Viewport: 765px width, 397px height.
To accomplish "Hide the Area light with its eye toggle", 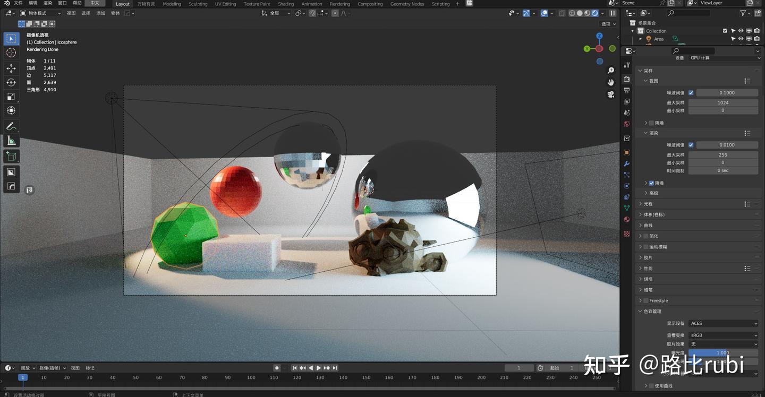I will click(x=741, y=39).
